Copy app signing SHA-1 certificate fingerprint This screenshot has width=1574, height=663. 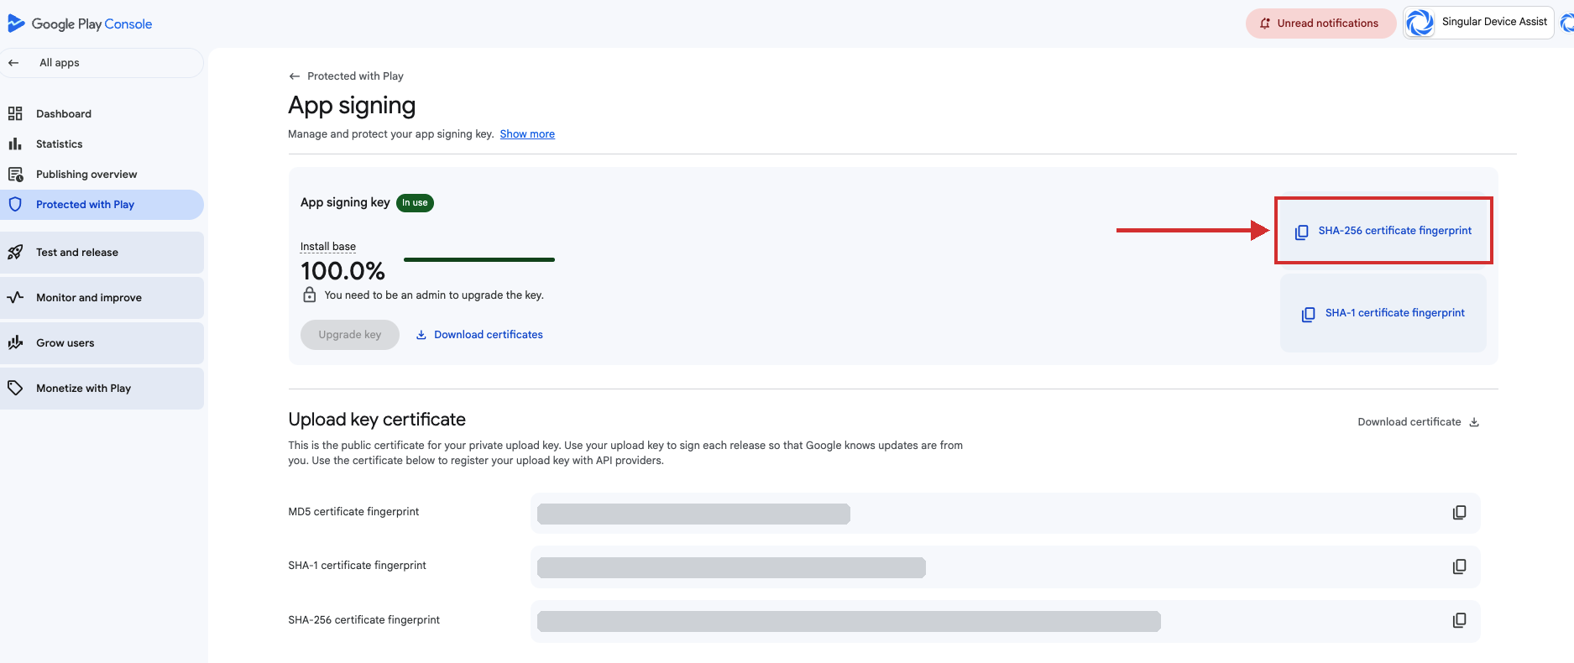tap(1383, 313)
